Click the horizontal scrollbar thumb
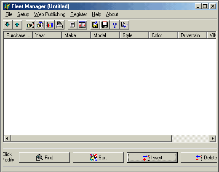The height and width of the screenshot is (172, 219). click(x=91, y=139)
